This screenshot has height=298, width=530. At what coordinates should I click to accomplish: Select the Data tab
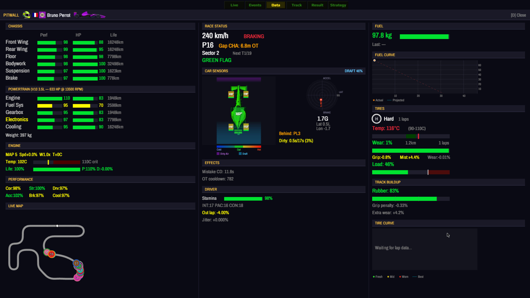[275, 5]
